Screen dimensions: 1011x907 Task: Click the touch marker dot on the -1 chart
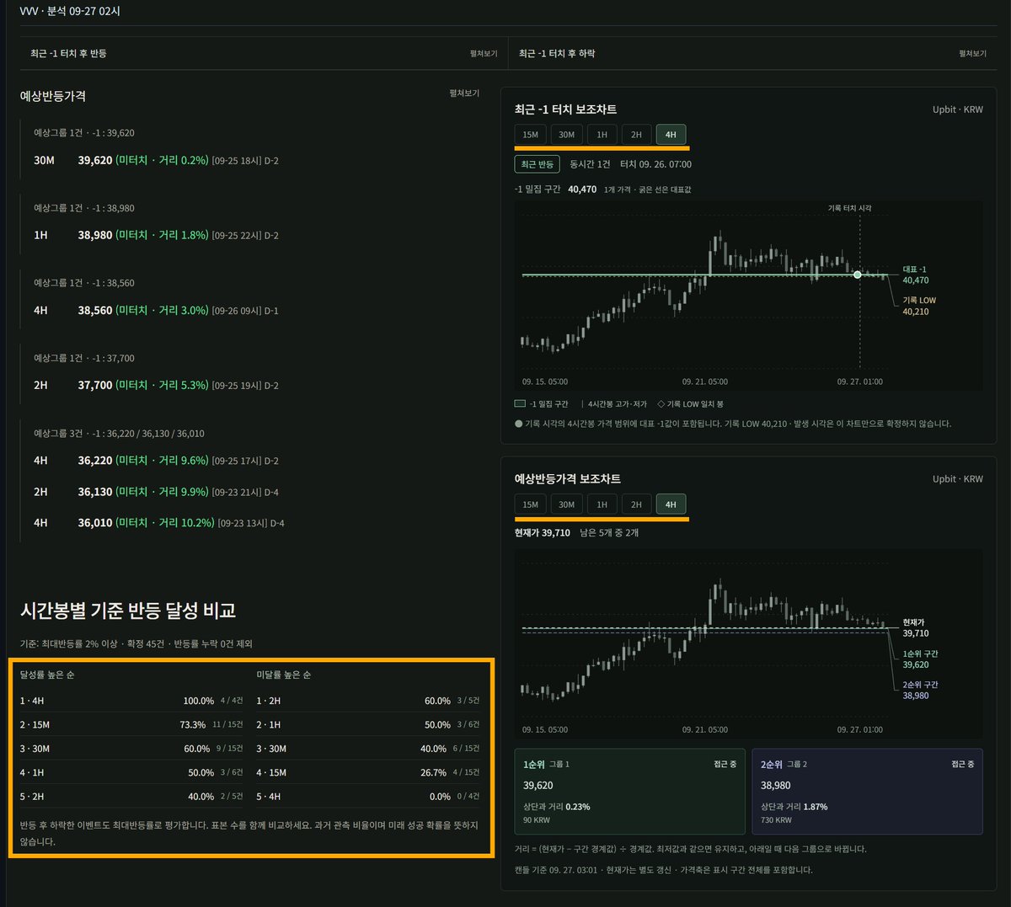click(858, 275)
